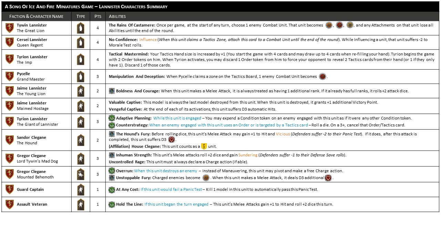This screenshot has height=248, width=441.
Task: Click the orange keyword 'Sundering'
Action: click(x=248, y=155)
